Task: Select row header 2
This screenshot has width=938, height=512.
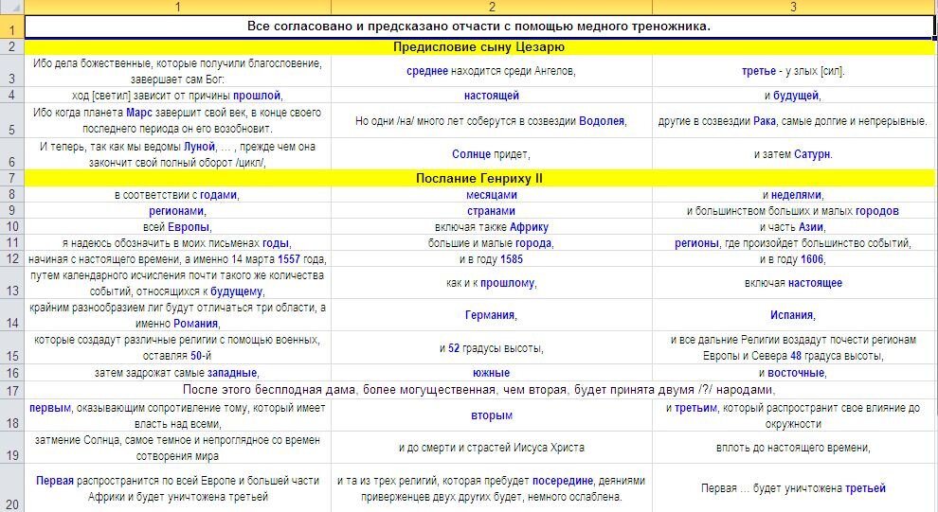Action: pyautogui.click(x=12, y=46)
